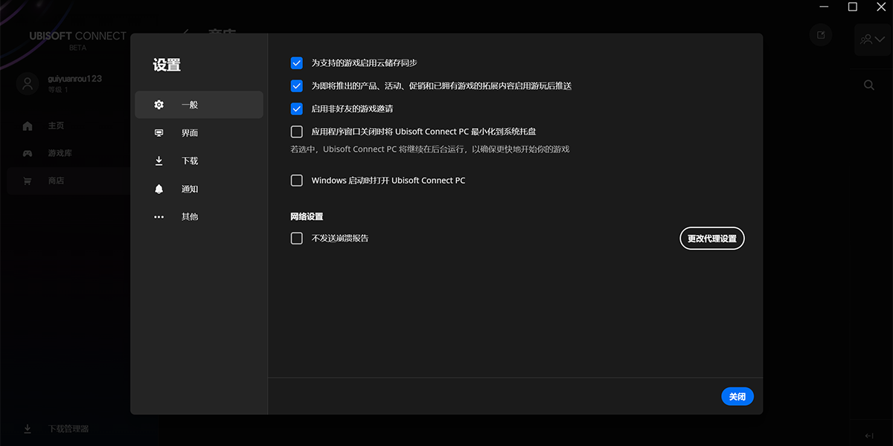893x446 pixels.
Task: Click the user avatar icon for guiyuanrou123
Action: click(x=28, y=84)
